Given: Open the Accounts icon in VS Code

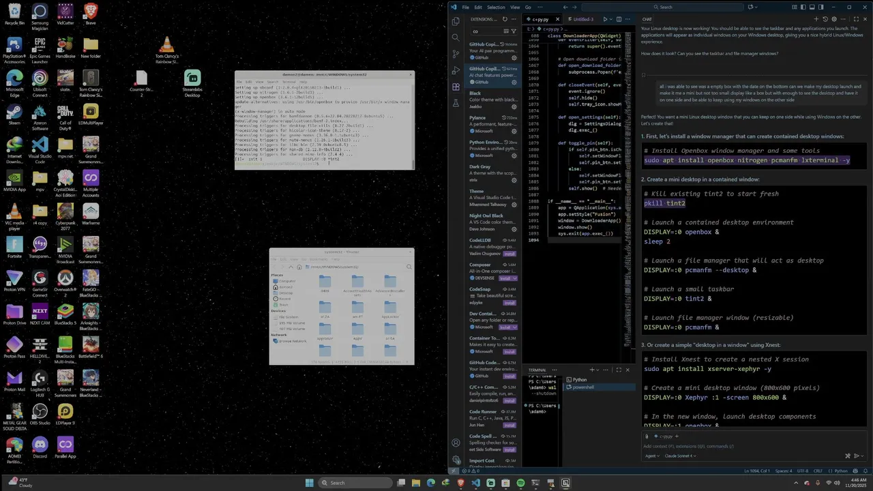Looking at the screenshot, I should coord(456,443).
